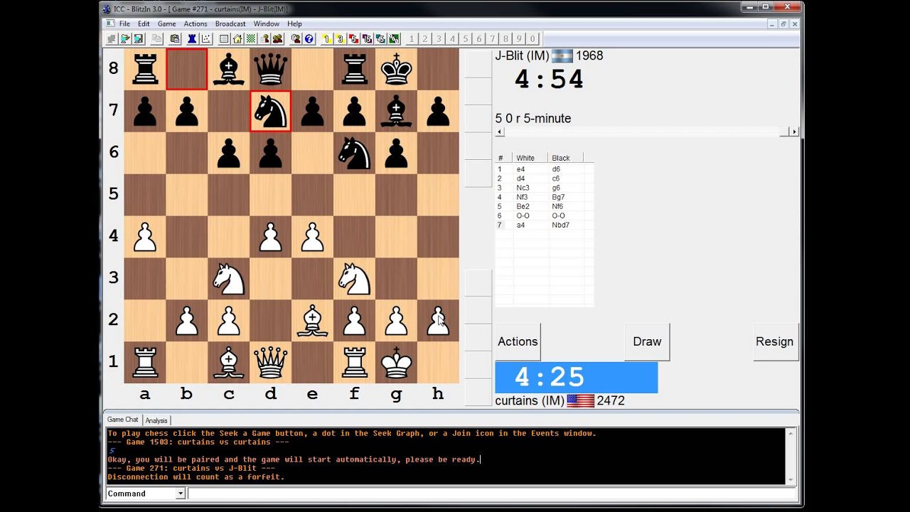This screenshot has height=512, width=910.
Task: Click the 15-minute seek icon
Action: tap(367, 39)
